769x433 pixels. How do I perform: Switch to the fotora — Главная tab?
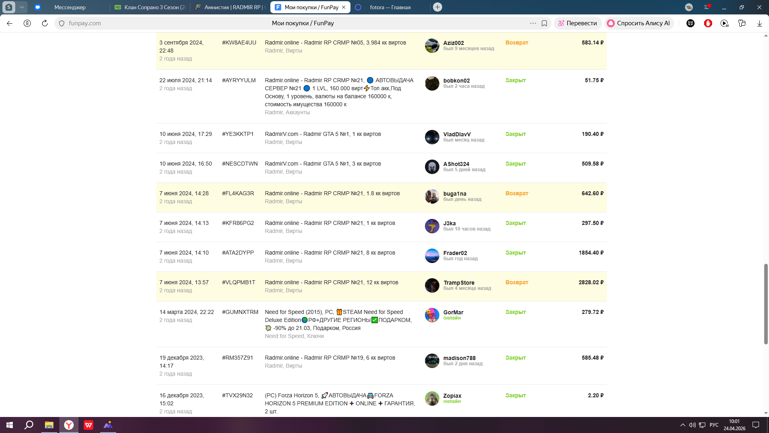pyautogui.click(x=390, y=7)
